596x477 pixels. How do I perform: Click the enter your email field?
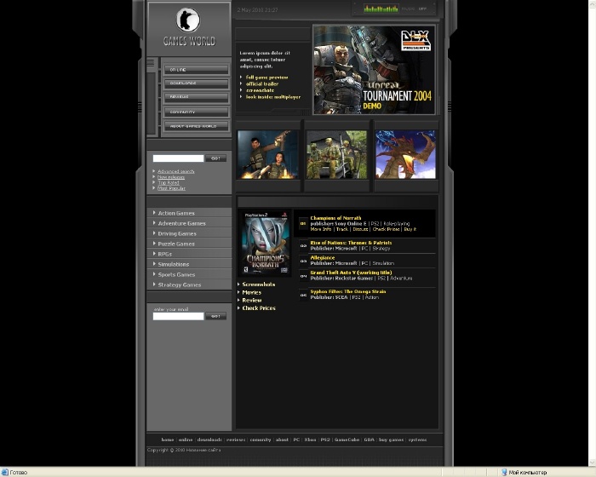[178, 316]
